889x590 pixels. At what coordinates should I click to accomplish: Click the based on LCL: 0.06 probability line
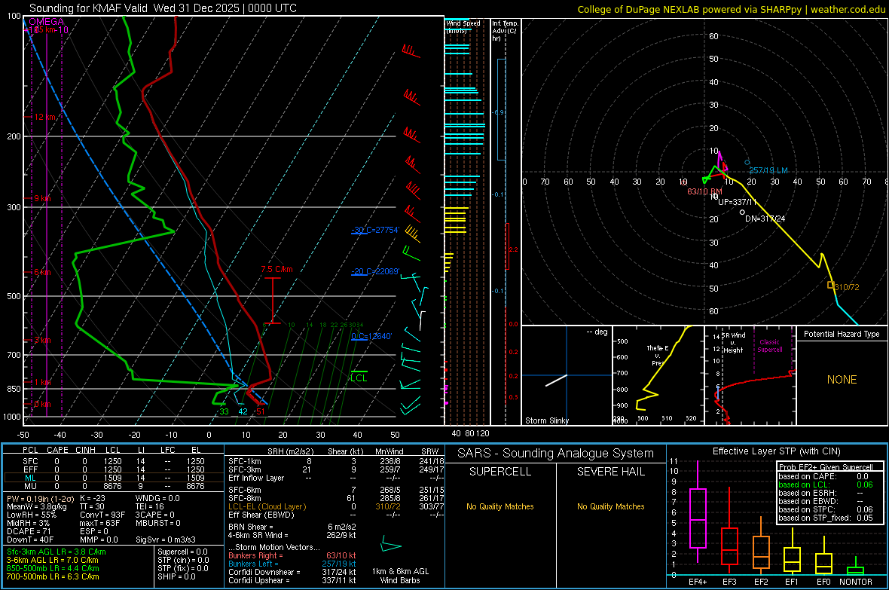pyautogui.click(x=826, y=485)
